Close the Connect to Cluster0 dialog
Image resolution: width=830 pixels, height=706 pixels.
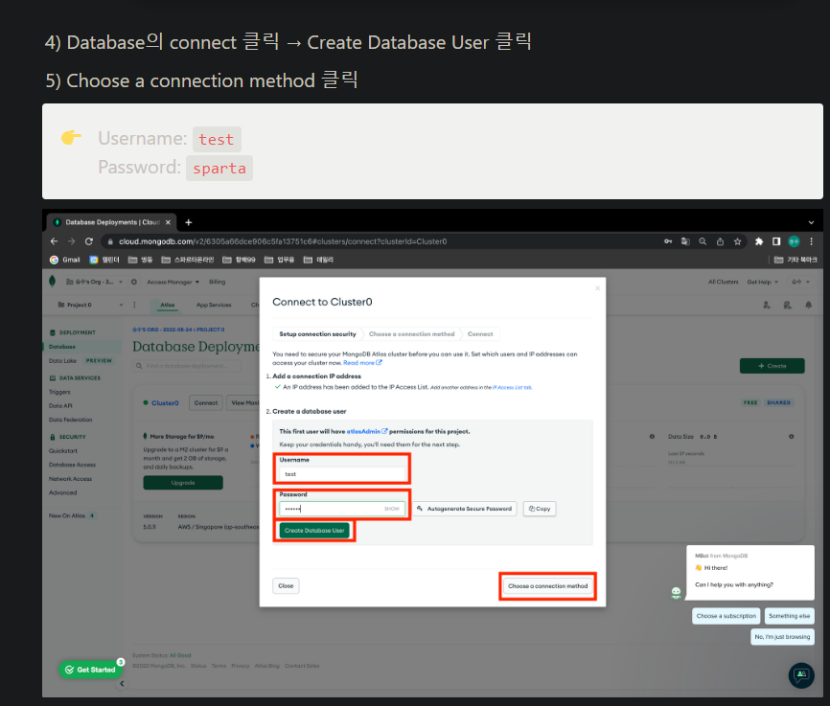tap(598, 288)
